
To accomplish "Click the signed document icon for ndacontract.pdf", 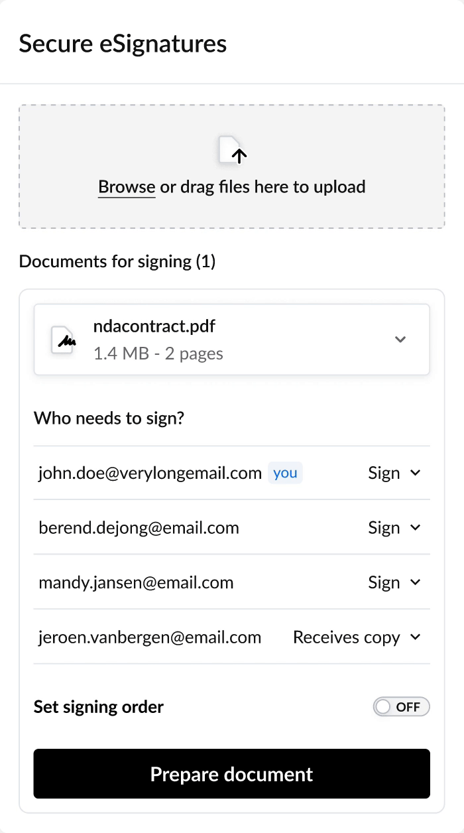I will click(x=64, y=339).
